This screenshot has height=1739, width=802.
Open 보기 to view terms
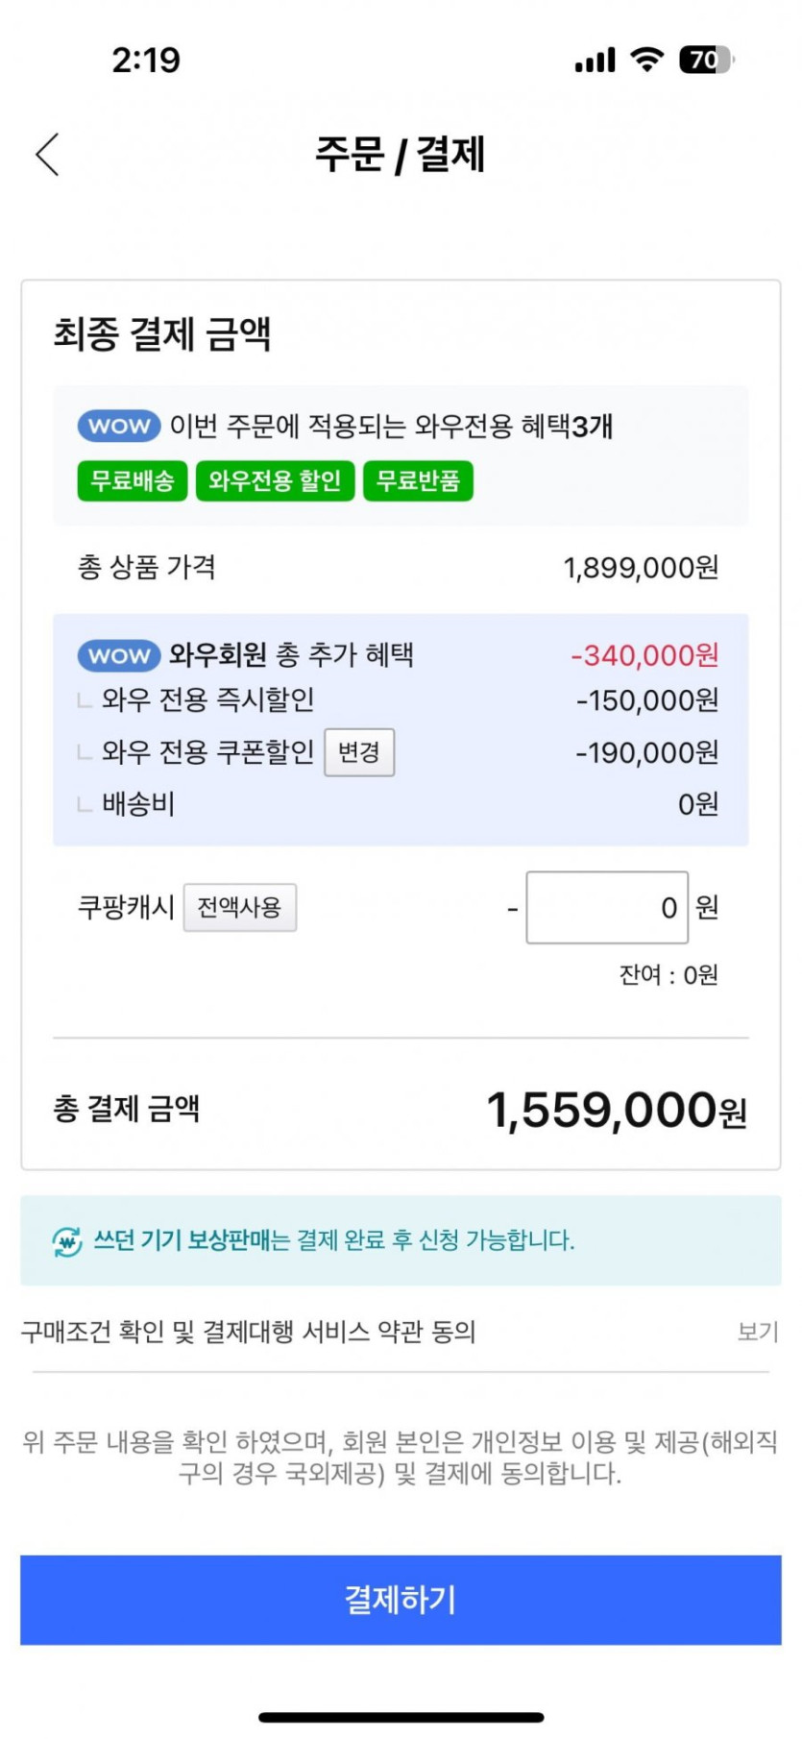pos(757,1332)
